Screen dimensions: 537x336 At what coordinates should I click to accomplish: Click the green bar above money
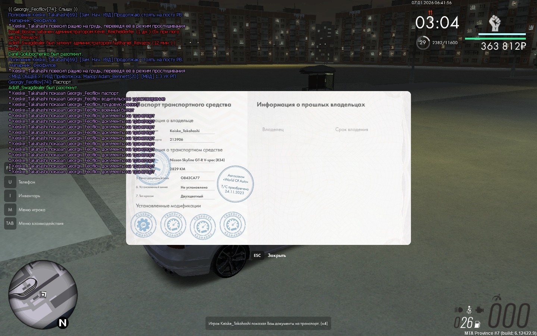point(495,38)
